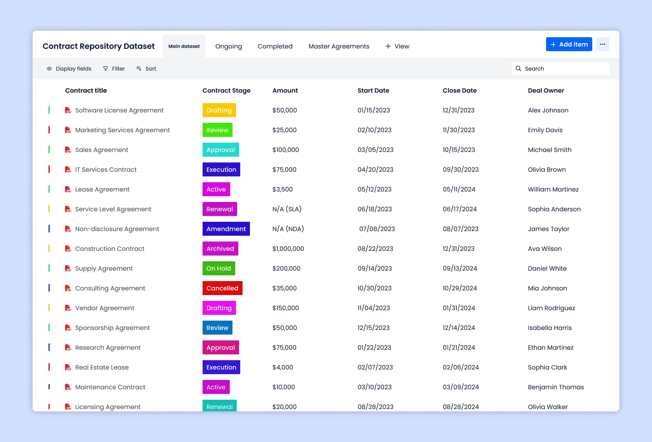Click the Renewal tag for Service Level Agreement
Image resolution: width=652 pixels, height=442 pixels.
[x=220, y=209]
